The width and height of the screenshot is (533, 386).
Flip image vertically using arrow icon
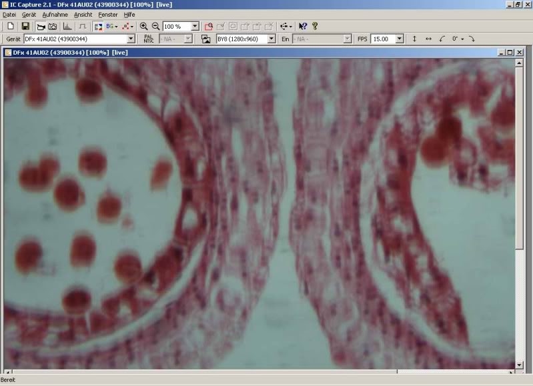click(x=414, y=39)
